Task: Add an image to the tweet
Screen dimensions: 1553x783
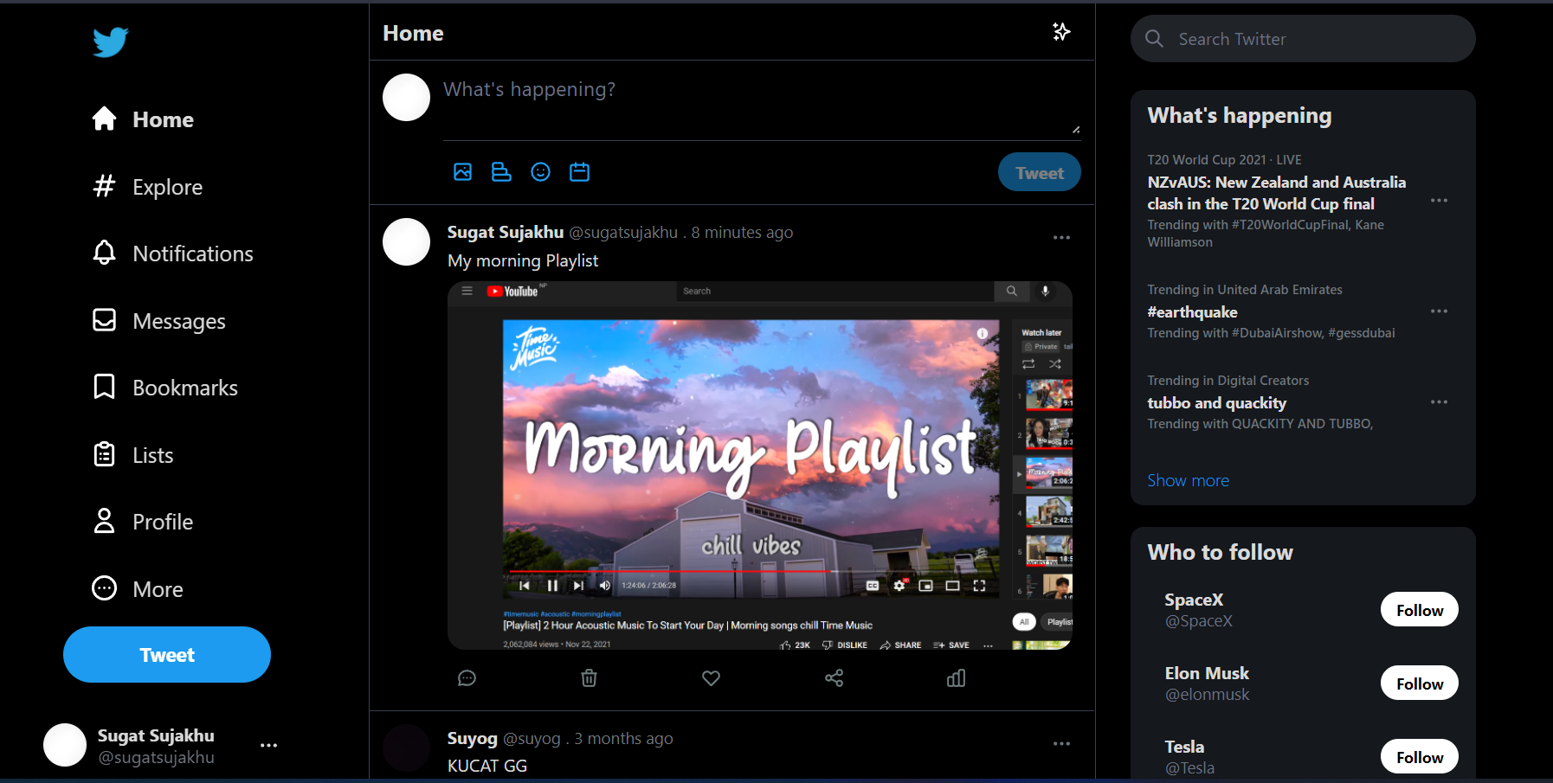Action: 463,172
